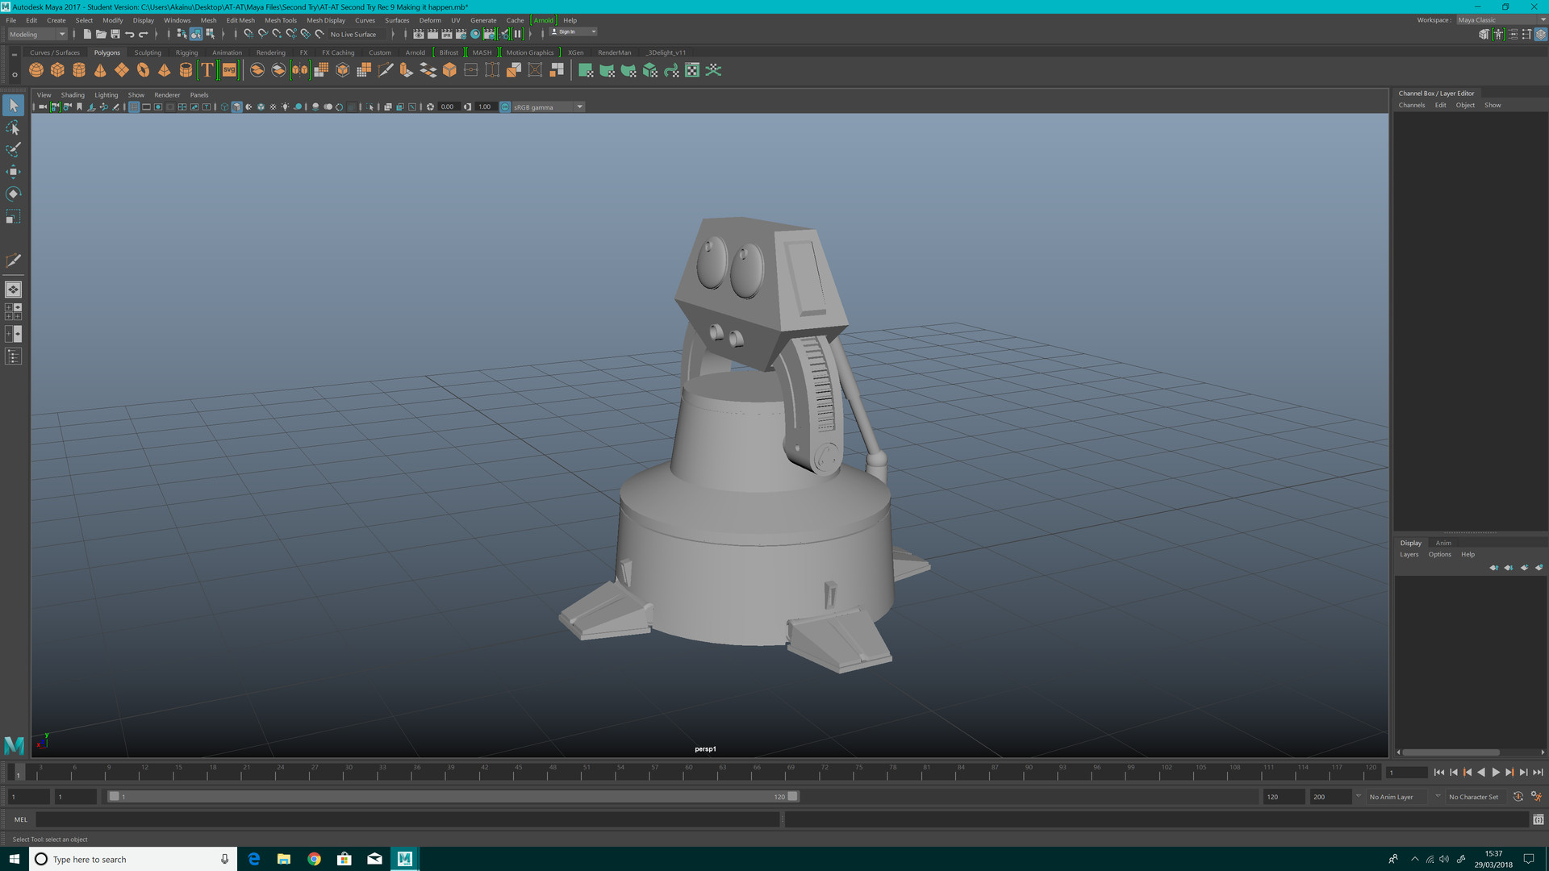Image resolution: width=1549 pixels, height=871 pixels.
Task: Toggle color management sRGB button
Action: [x=505, y=106]
